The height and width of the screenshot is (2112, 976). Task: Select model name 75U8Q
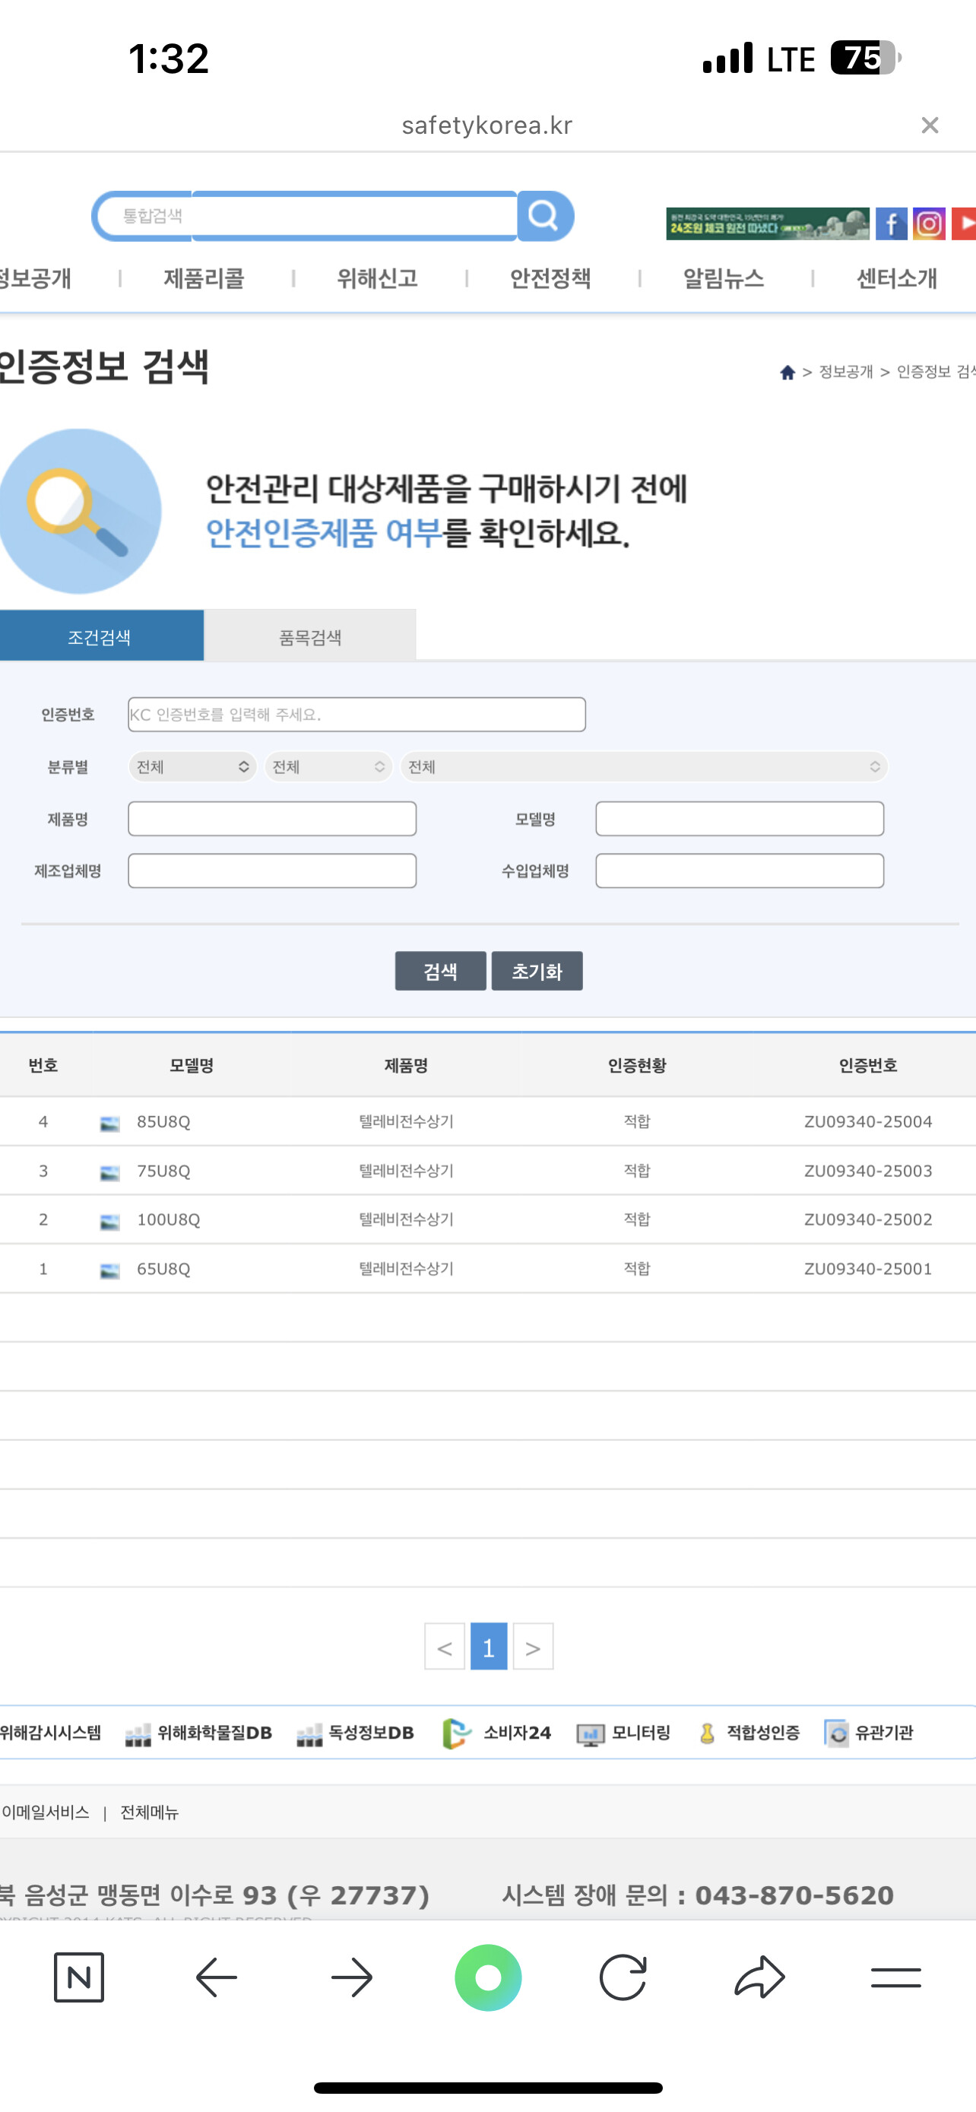click(x=163, y=1171)
